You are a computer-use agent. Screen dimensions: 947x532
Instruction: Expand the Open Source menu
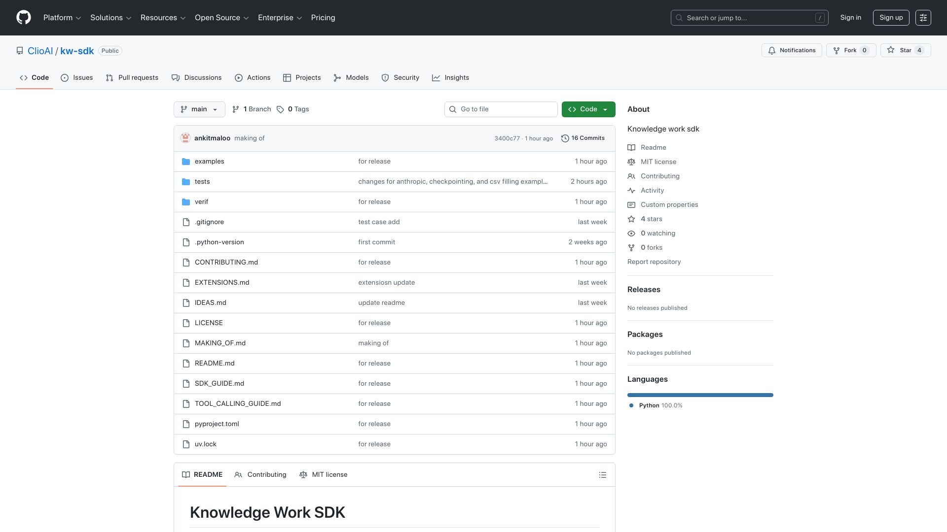click(222, 18)
